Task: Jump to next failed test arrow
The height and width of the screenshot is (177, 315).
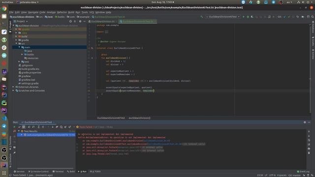Action: point(53,127)
